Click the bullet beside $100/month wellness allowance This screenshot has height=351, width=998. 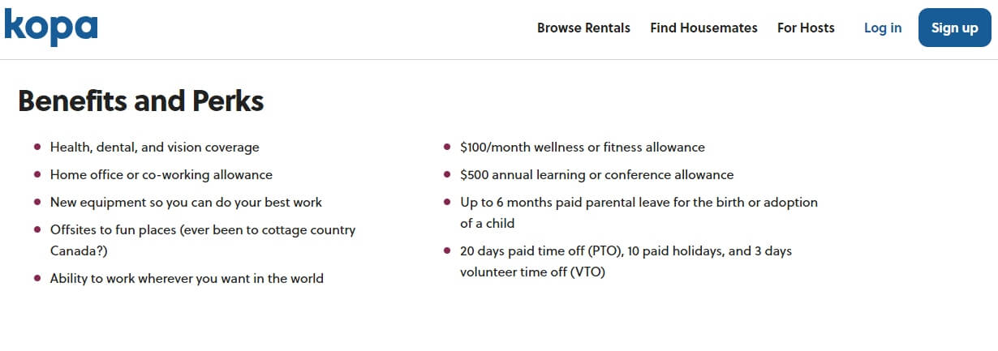[447, 148]
